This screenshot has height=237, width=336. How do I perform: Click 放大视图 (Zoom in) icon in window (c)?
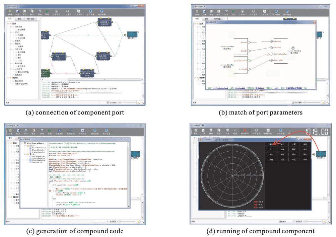(x=95, y=130)
